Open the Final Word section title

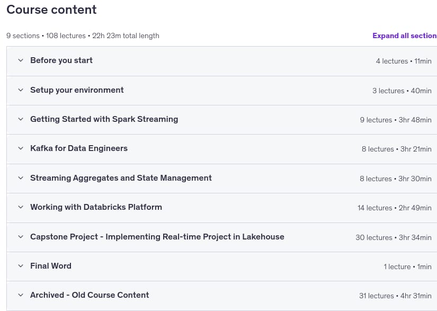(x=51, y=266)
